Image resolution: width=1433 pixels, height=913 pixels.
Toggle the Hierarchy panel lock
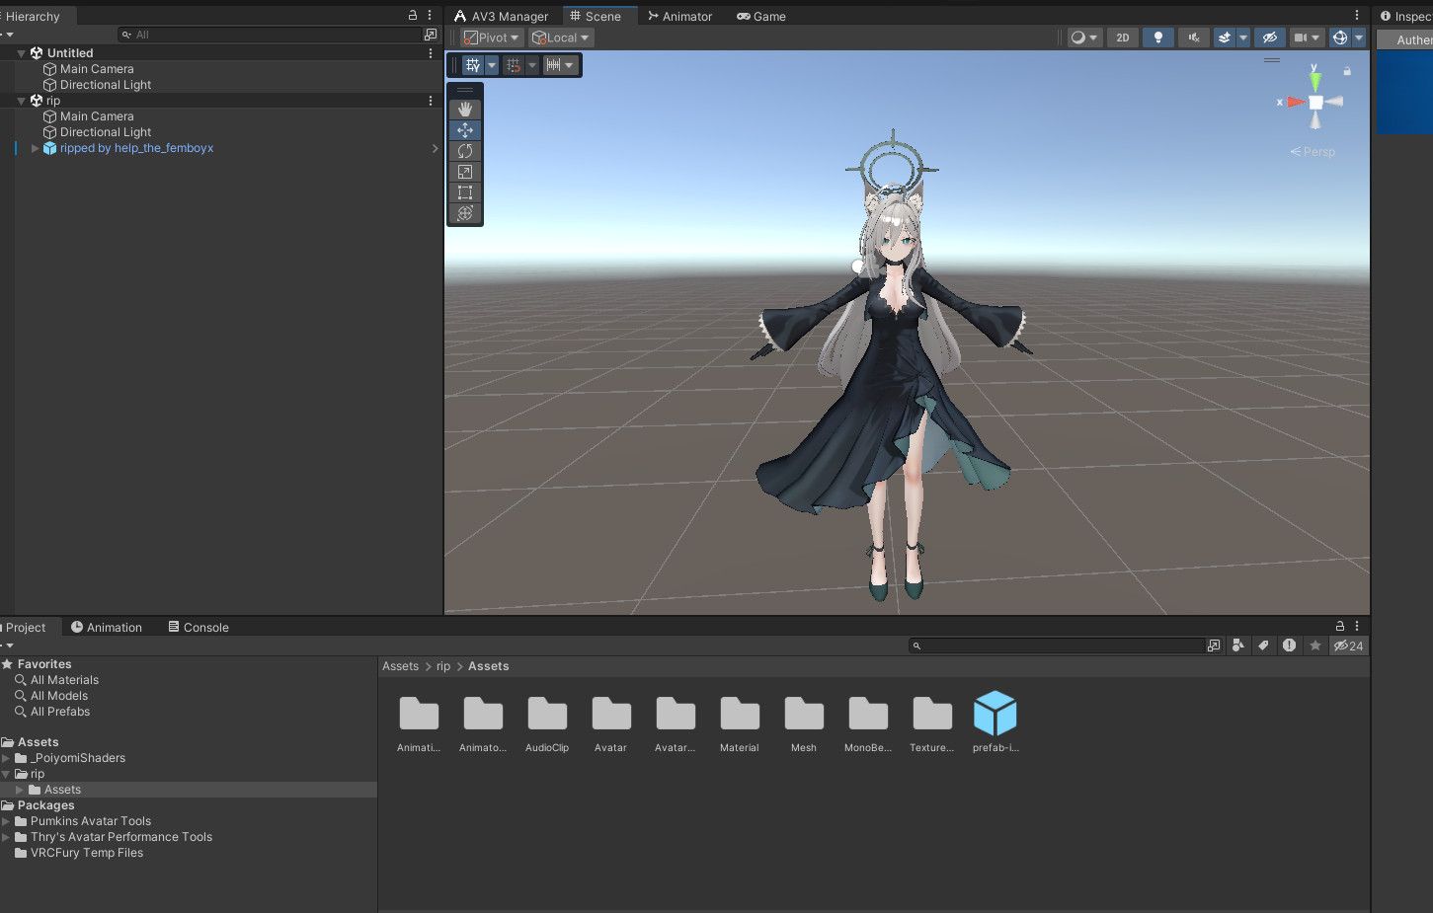click(413, 16)
